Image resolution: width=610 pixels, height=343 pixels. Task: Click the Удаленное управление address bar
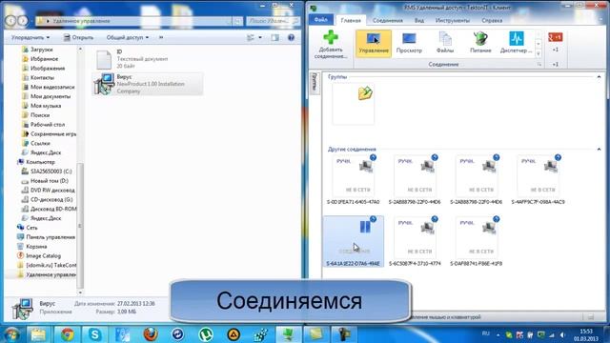[x=133, y=21]
